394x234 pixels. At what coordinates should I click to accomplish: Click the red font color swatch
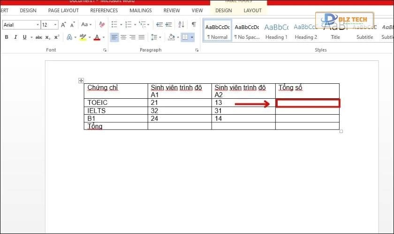[x=97, y=37]
